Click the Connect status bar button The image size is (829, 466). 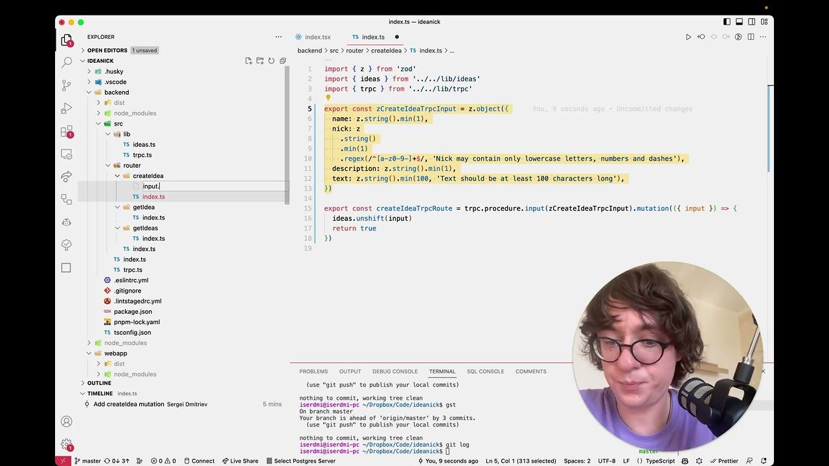[x=198, y=461]
